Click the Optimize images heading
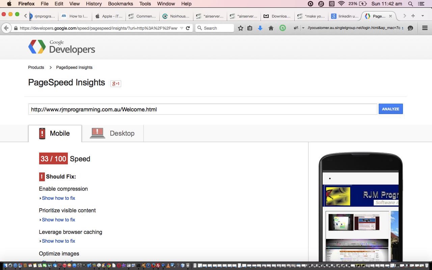 pyautogui.click(x=59, y=254)
